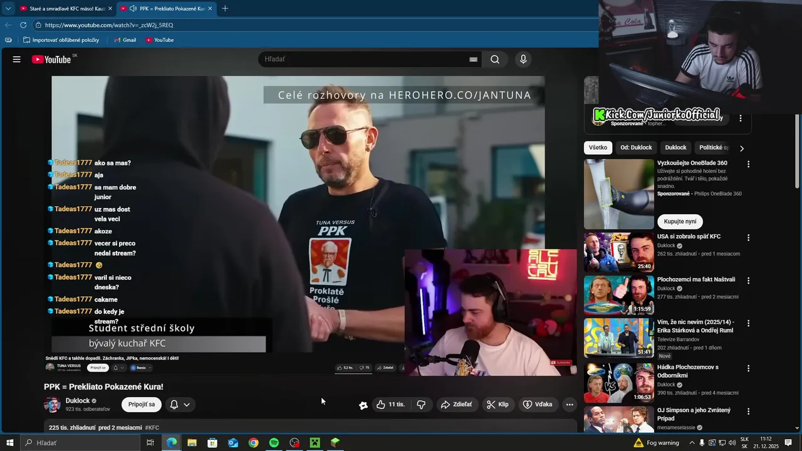Screen dimensions: 802x451
Task: Open 'Vím, že nic nevím' video thumbnail
Action: [x=619, y=338]
